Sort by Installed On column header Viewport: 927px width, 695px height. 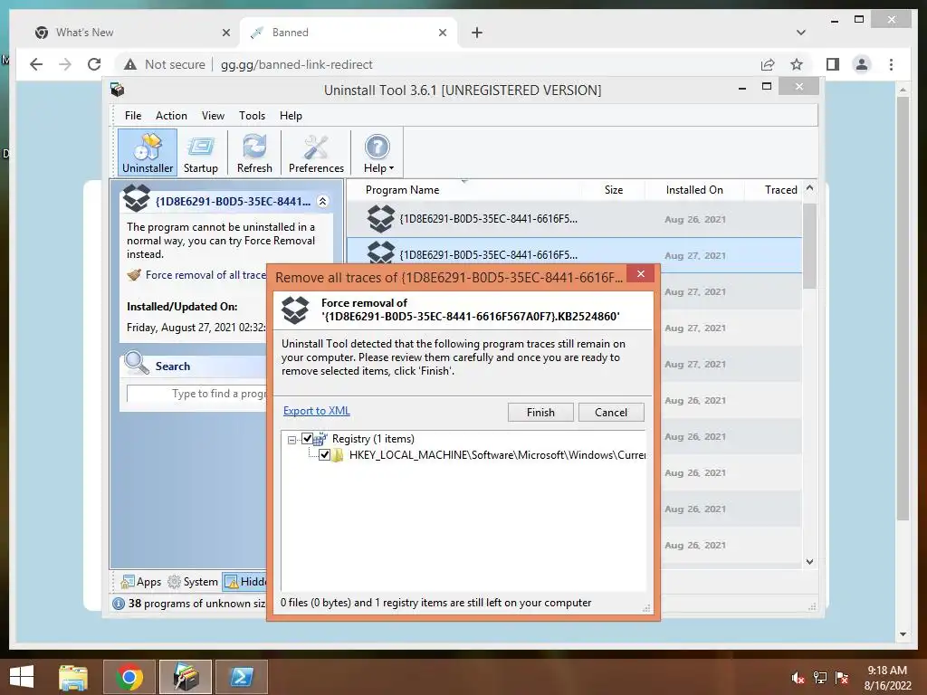[694, 190]
